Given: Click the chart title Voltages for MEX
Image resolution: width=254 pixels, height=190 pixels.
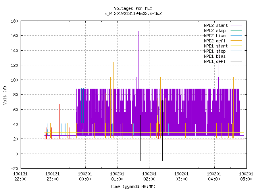Looking at the screenshot, I should click(133, 8).
